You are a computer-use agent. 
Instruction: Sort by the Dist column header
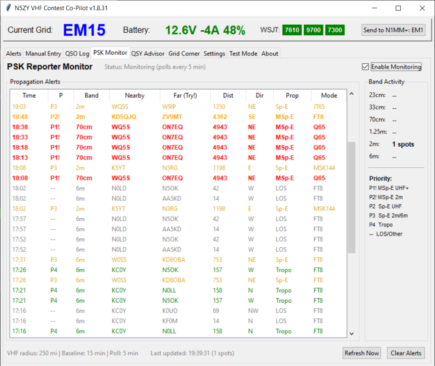pos(228,96)
